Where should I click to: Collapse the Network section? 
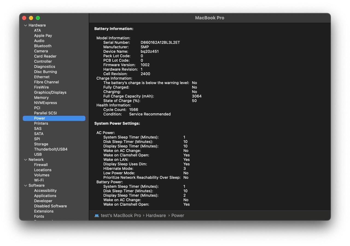click(x=25, y=160)
